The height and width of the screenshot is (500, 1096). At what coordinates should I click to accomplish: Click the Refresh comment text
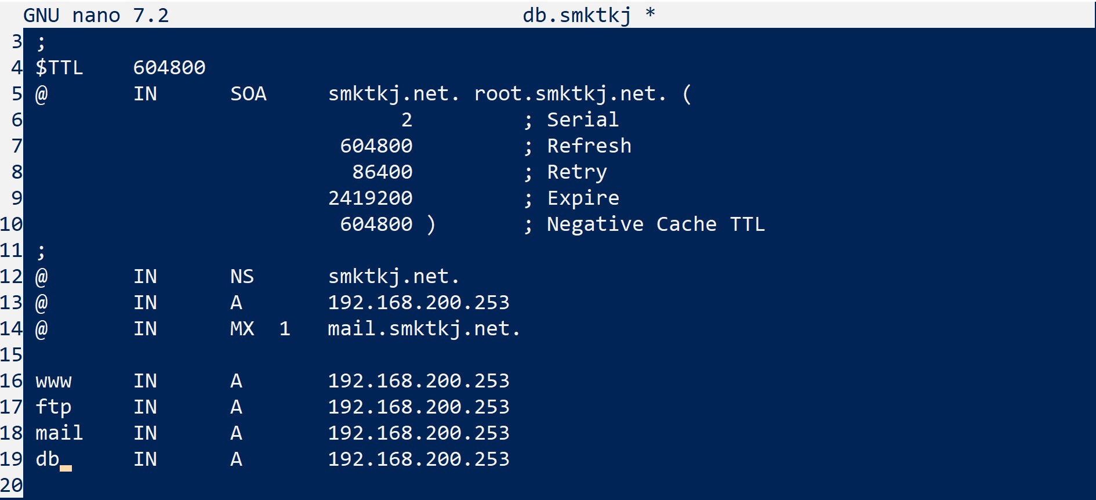pos(589,146)
